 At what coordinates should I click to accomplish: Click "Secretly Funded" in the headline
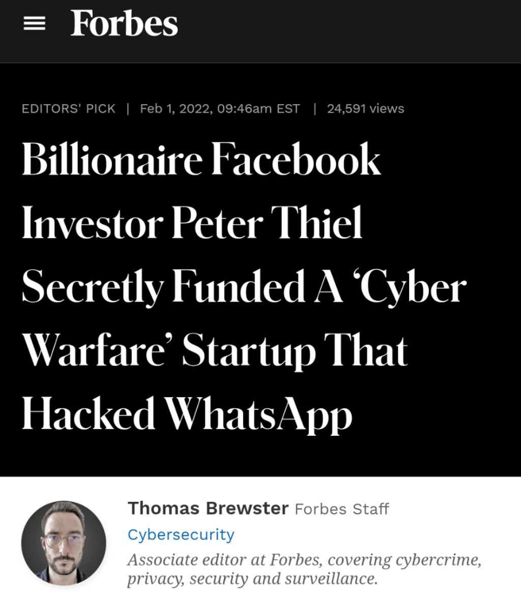pyautogui.click(x=163, y=286)
